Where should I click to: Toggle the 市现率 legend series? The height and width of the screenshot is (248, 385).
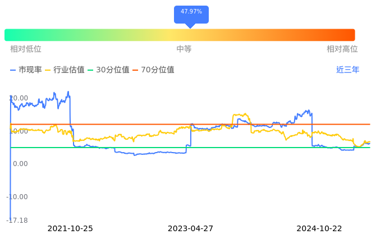[26, 70]
